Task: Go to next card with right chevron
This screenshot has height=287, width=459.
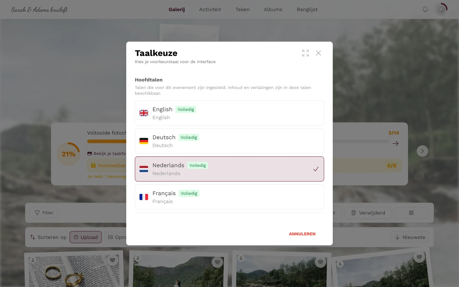Action: pos(422,151)
